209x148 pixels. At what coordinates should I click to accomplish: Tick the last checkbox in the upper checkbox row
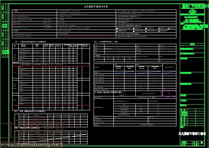pos(169,28)
